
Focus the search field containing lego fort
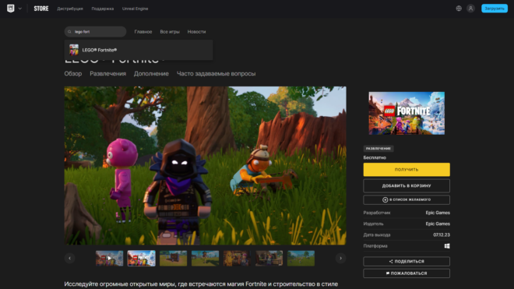95,32
